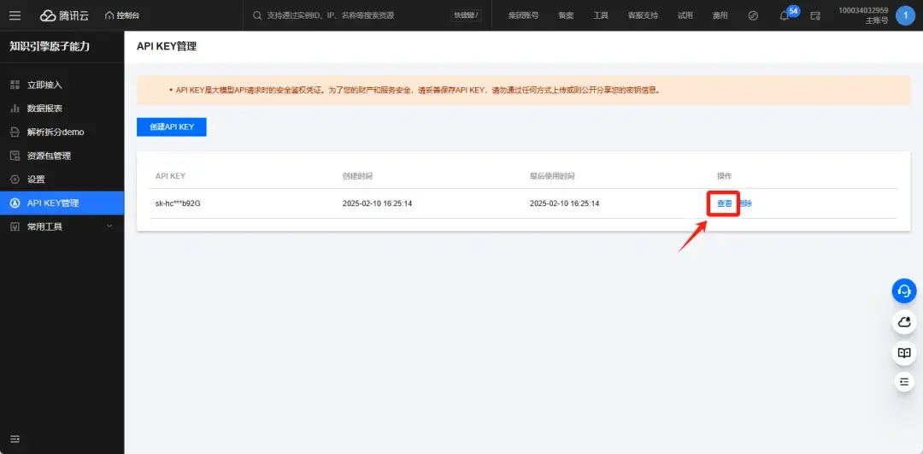Click the 设置 gear icon

(15, 179)
